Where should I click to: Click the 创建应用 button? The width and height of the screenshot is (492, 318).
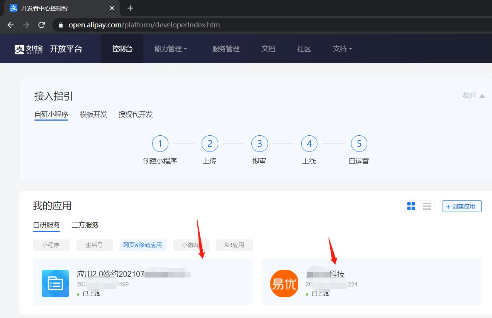coord(461,206)
